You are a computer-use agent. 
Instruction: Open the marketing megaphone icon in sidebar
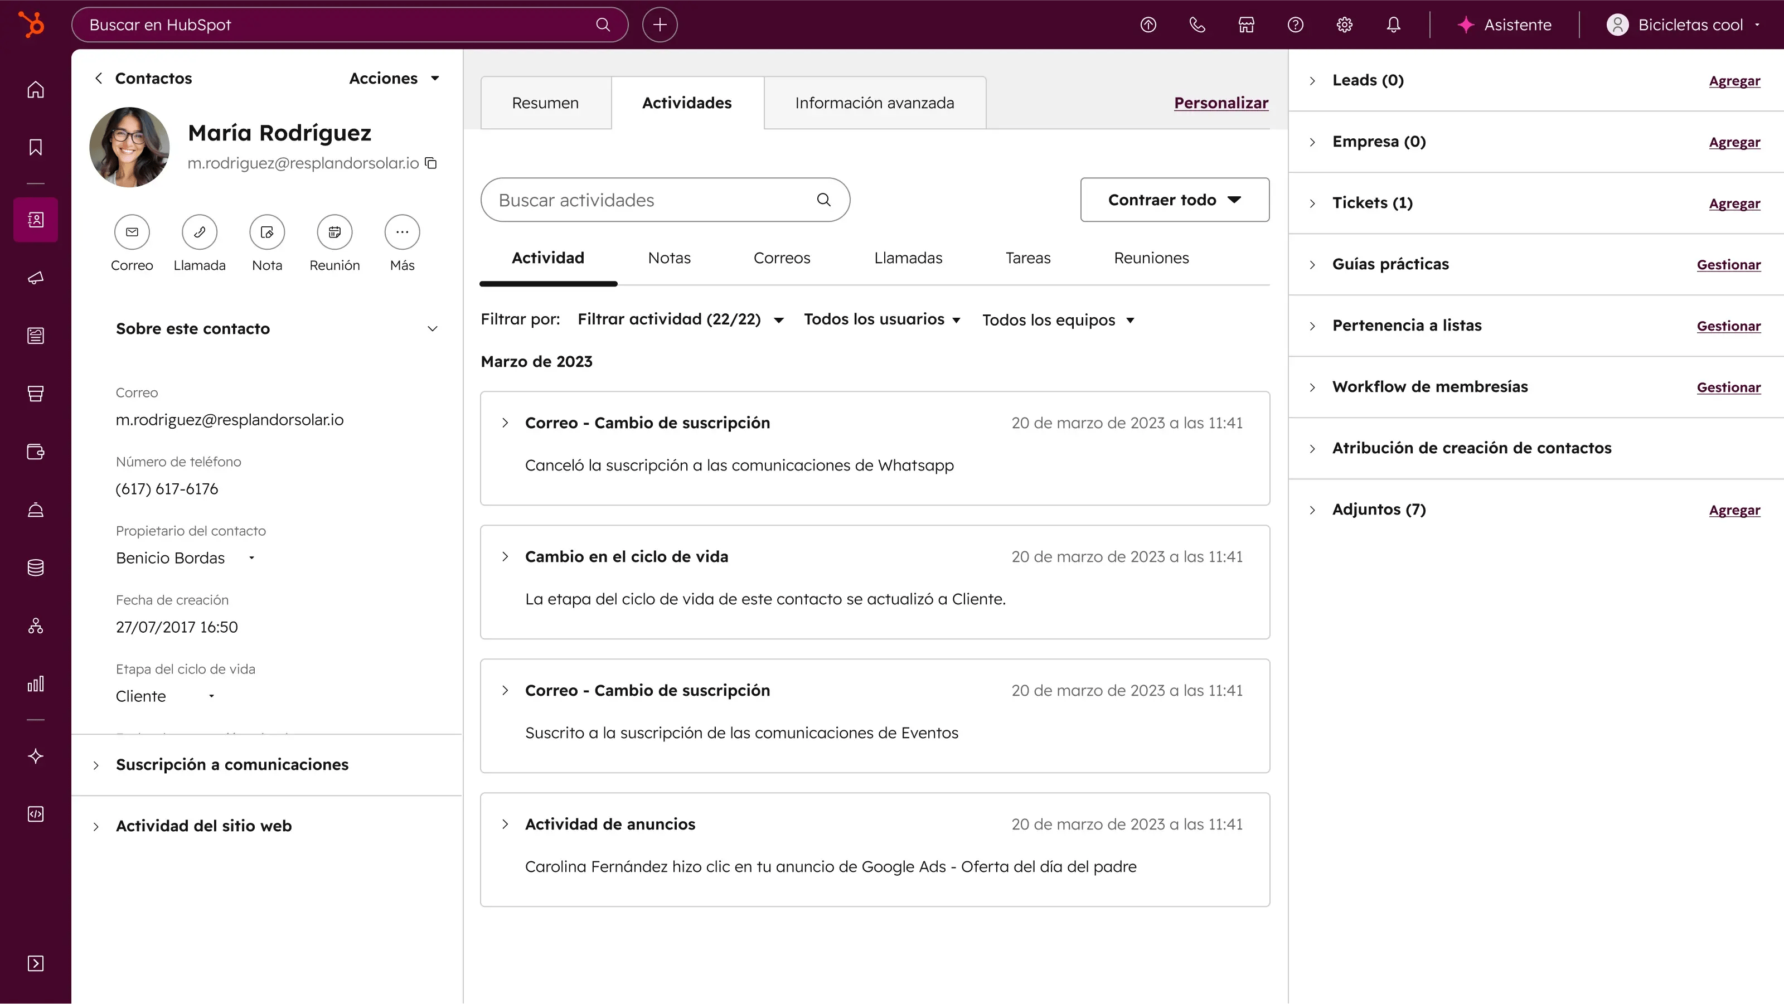point(35,278)
